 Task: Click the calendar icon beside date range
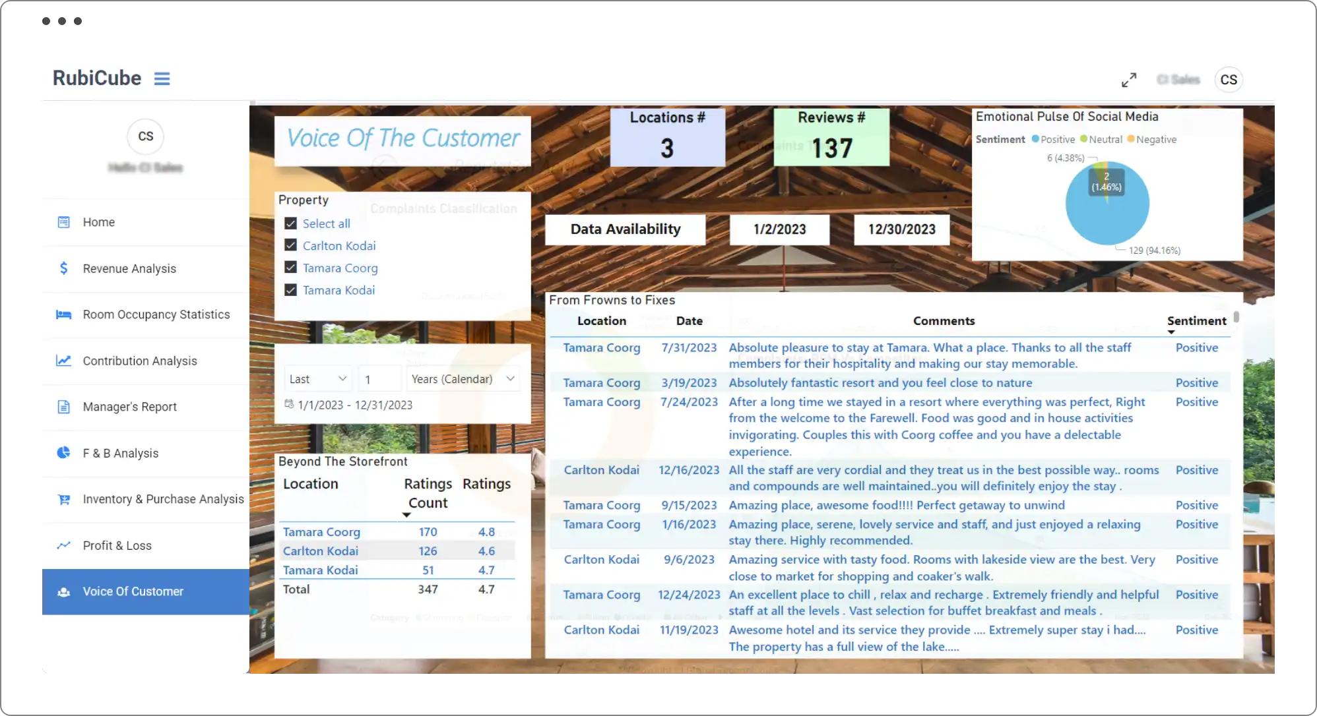(288, 404)
